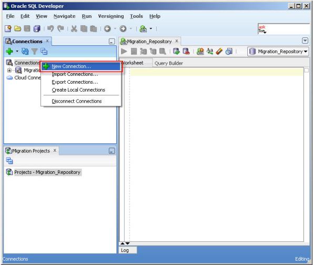Open the Run menu
Image resolution: width=313 pixels, height=265 pixels.
(87, 16)
